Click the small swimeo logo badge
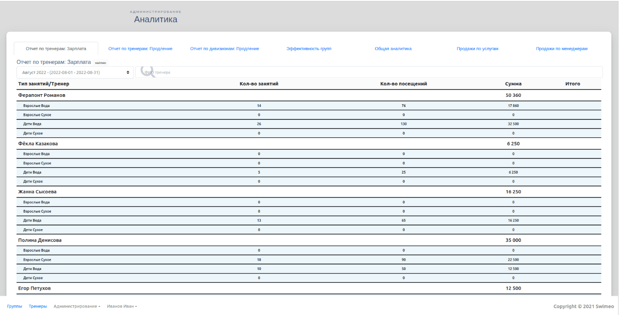The height and width of the screenshot is (315, 619). click(101, 62)
